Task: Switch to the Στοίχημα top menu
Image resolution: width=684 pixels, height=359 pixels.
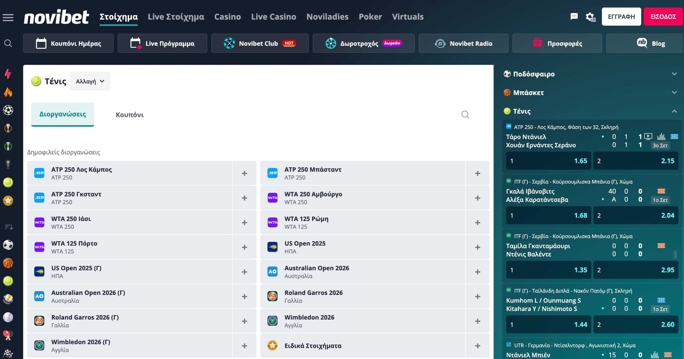Action: 119,17
